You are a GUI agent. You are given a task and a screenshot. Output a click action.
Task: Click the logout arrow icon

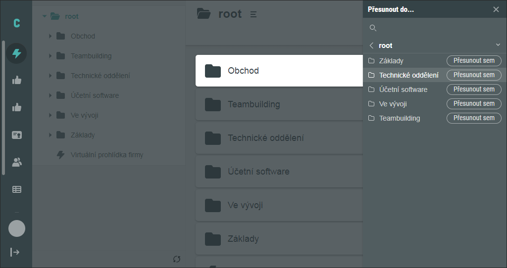pyautogui.click(x=15, y=252)
